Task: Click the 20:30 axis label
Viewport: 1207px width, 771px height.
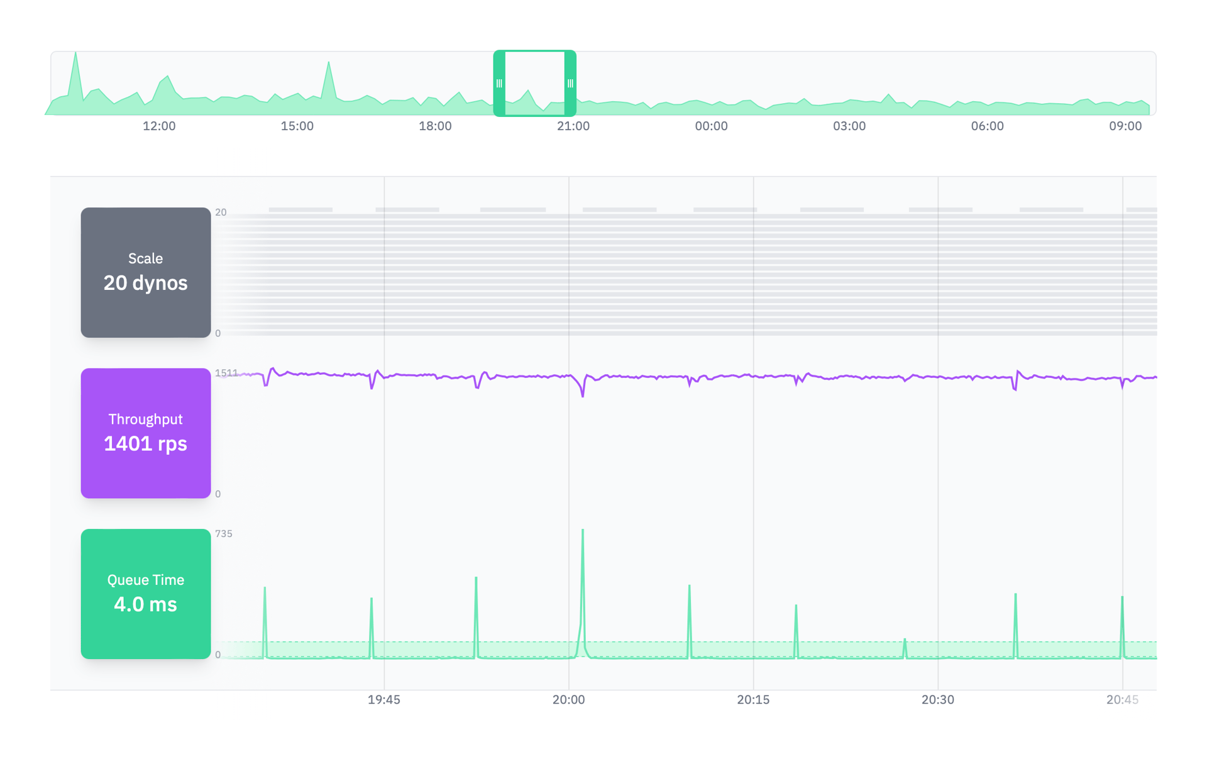Action: (x=937, y=699)
